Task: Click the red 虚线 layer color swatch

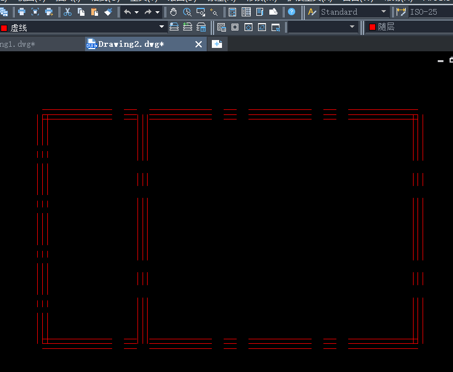Action: (x=4, y=28)
